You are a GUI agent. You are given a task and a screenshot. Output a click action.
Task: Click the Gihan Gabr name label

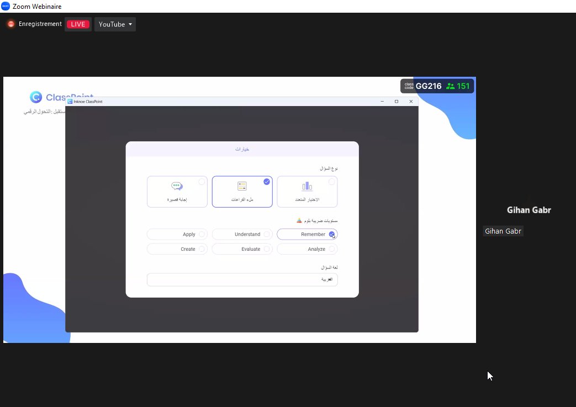[503, 231]
